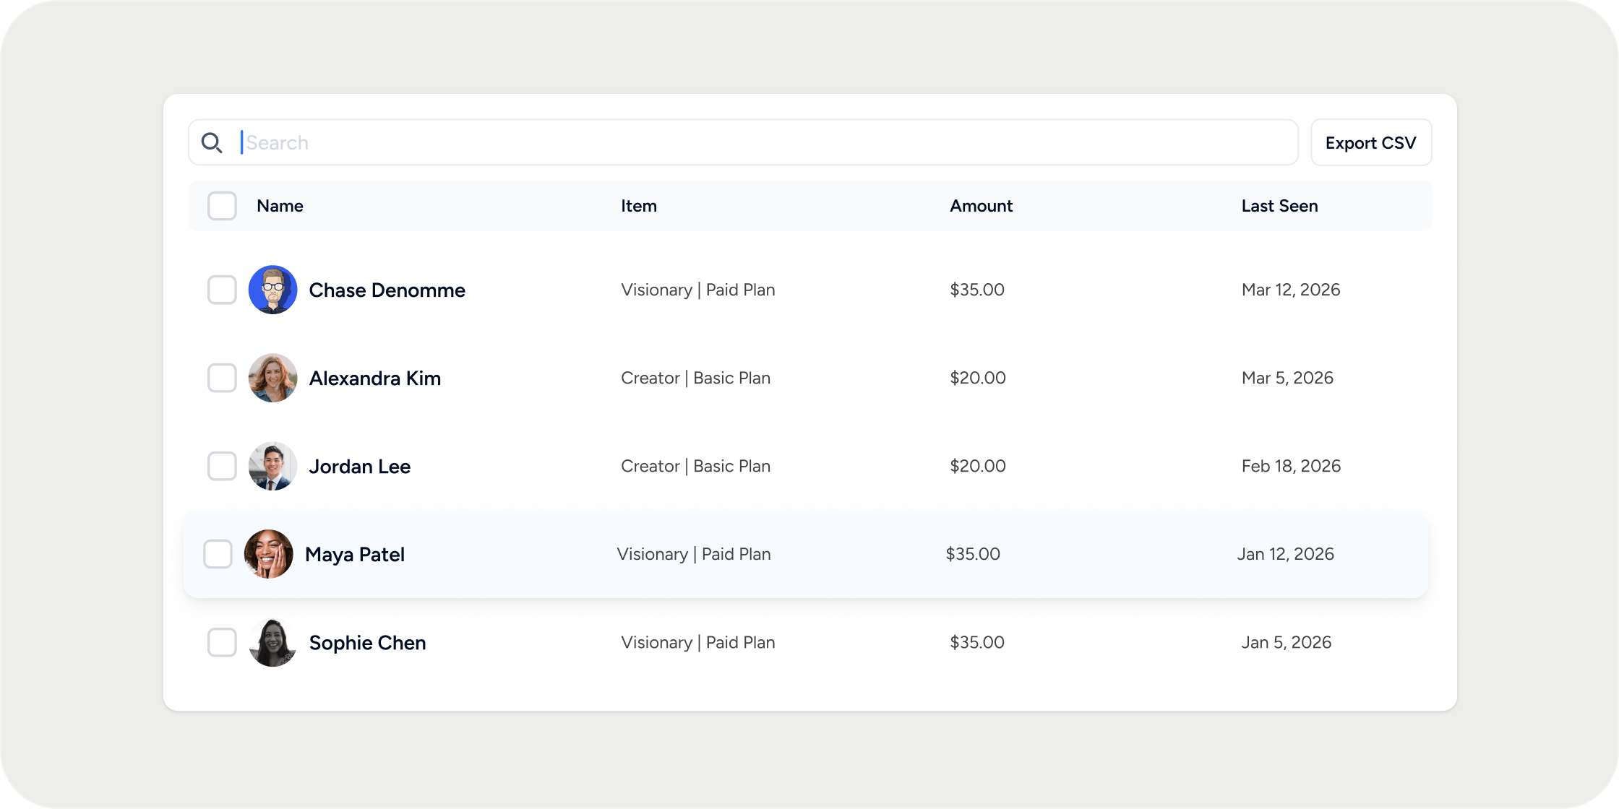Select Jordan Lee's $20.00 amount
Screen dimensions: 1619x809
click(x=978, y=466)
